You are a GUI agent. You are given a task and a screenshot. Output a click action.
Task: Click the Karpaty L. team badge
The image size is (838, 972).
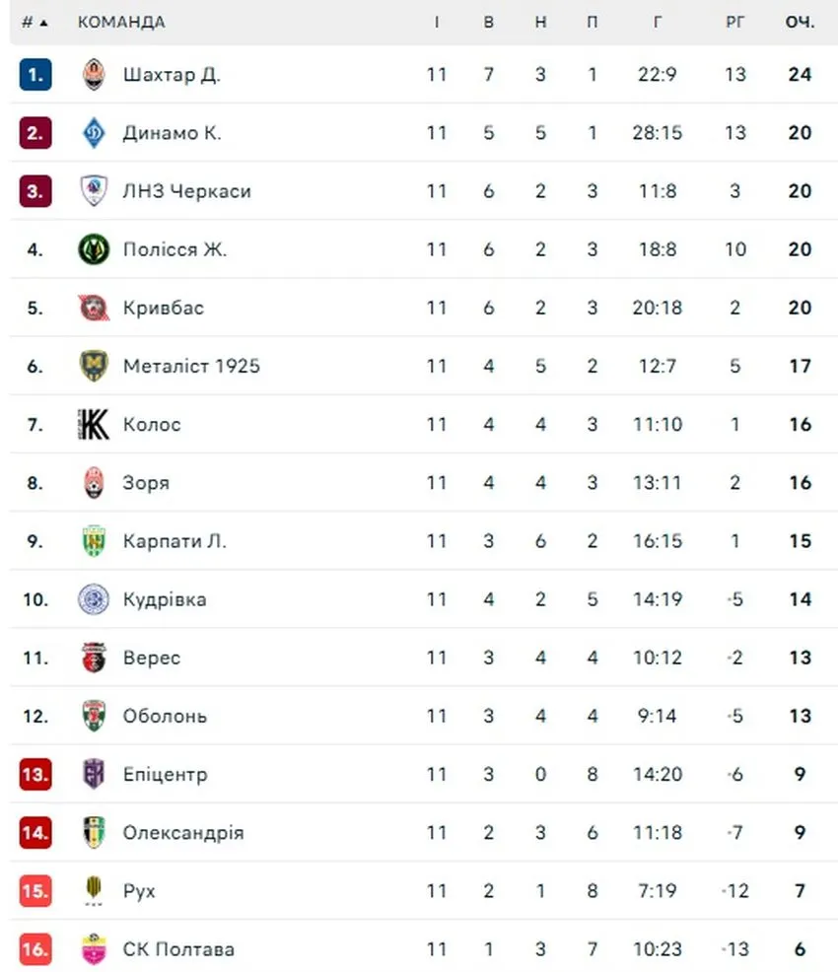[x=94, y=541]
